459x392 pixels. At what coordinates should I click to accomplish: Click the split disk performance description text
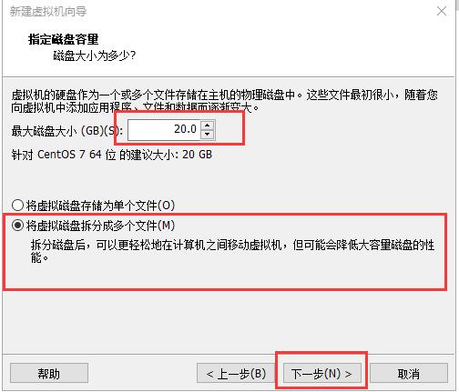[x=232, y=251]
